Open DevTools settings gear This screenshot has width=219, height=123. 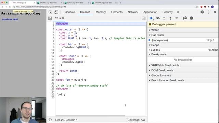click(x=202, y=12)
